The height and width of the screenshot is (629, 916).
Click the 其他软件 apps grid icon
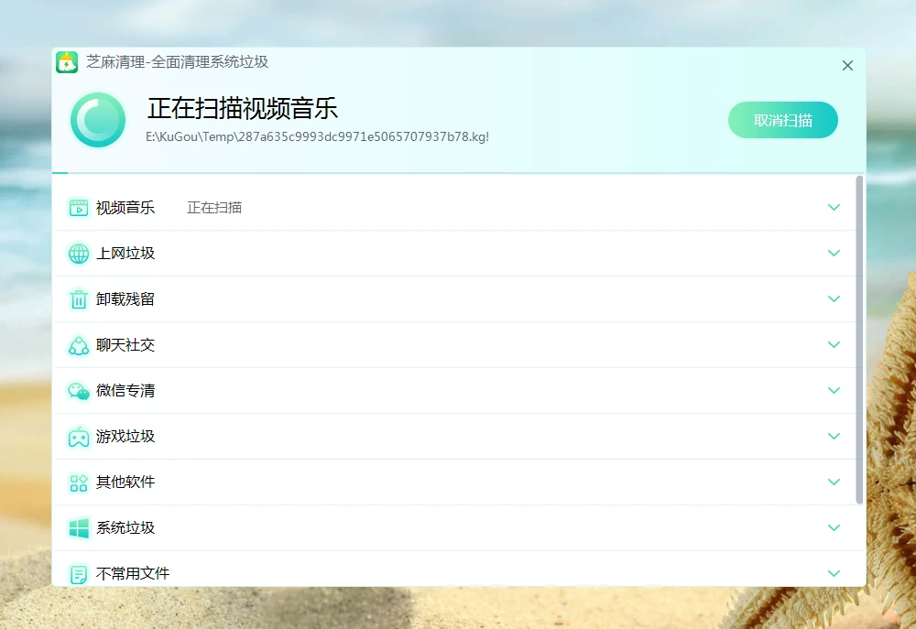(79, 483)
